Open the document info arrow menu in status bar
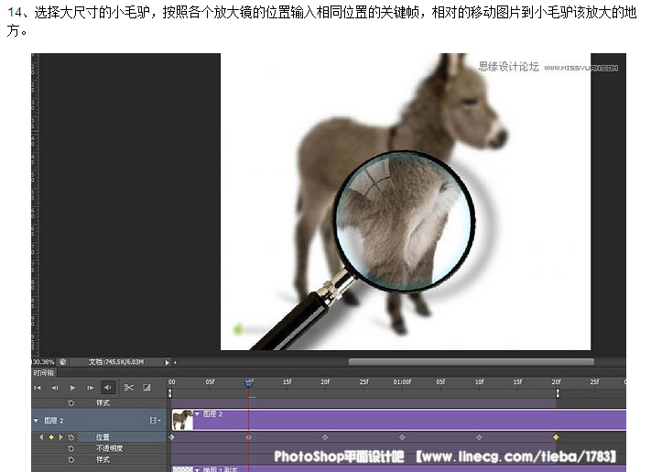The image size is (662, 472). (168, 363)
